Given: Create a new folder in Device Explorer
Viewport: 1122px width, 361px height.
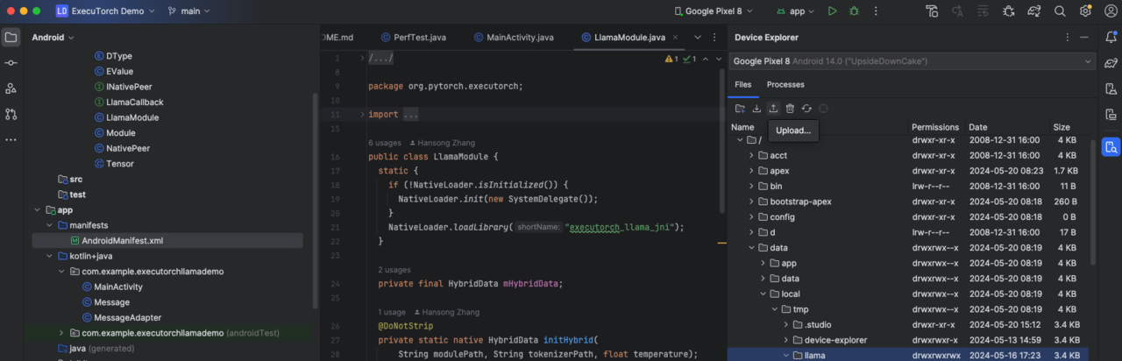Looking at the screenshot, I should [741, 108].
